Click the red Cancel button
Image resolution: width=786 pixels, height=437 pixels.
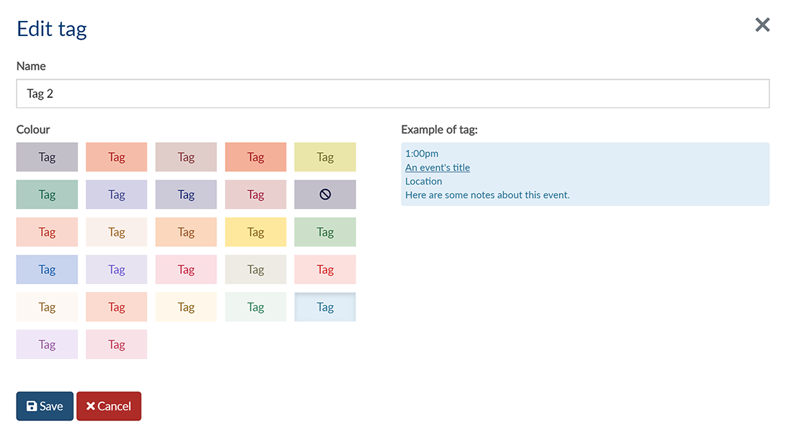[x=109, y=406]
